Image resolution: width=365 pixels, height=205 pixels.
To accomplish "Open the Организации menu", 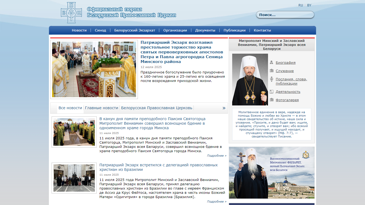I will click(175, 30).
